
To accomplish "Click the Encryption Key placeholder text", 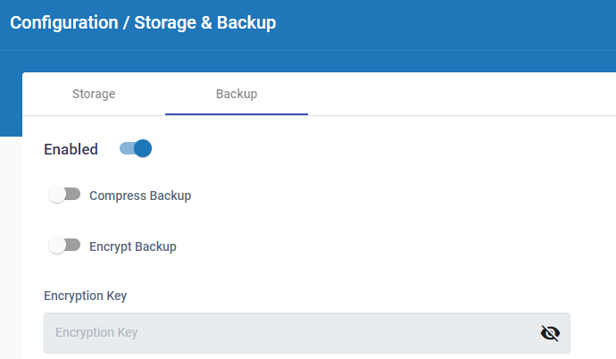I will 96,333.
